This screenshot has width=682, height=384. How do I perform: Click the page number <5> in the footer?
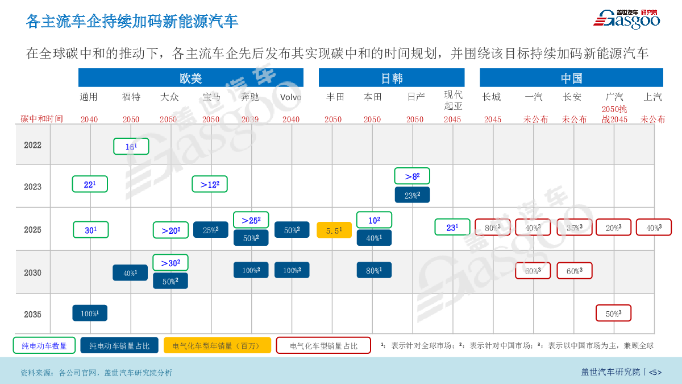[655, 372]
